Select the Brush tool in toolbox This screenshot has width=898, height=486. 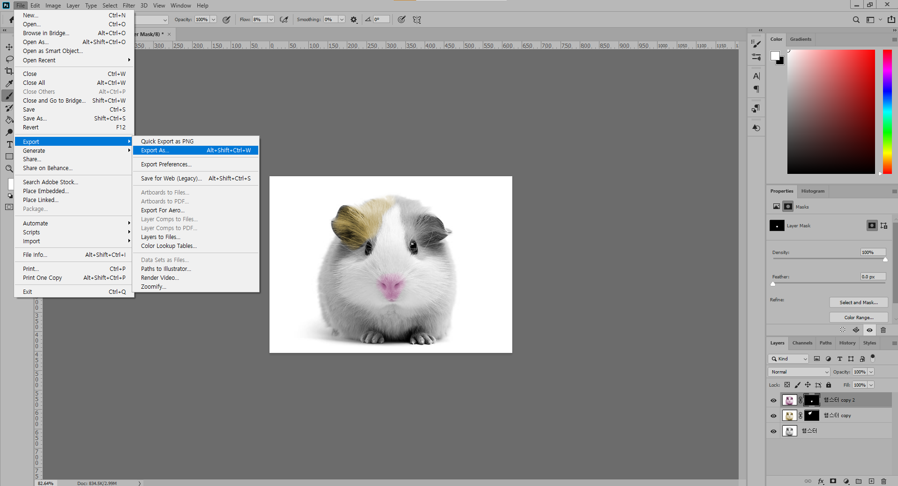(9, 96)
